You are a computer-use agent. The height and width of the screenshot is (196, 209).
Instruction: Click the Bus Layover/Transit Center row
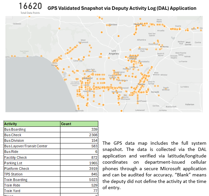(x=26, y=146)
